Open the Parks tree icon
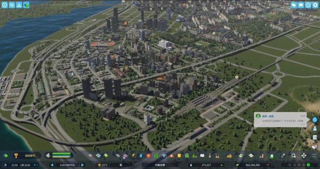The image size is (320, 169). (x=194, y=156)
